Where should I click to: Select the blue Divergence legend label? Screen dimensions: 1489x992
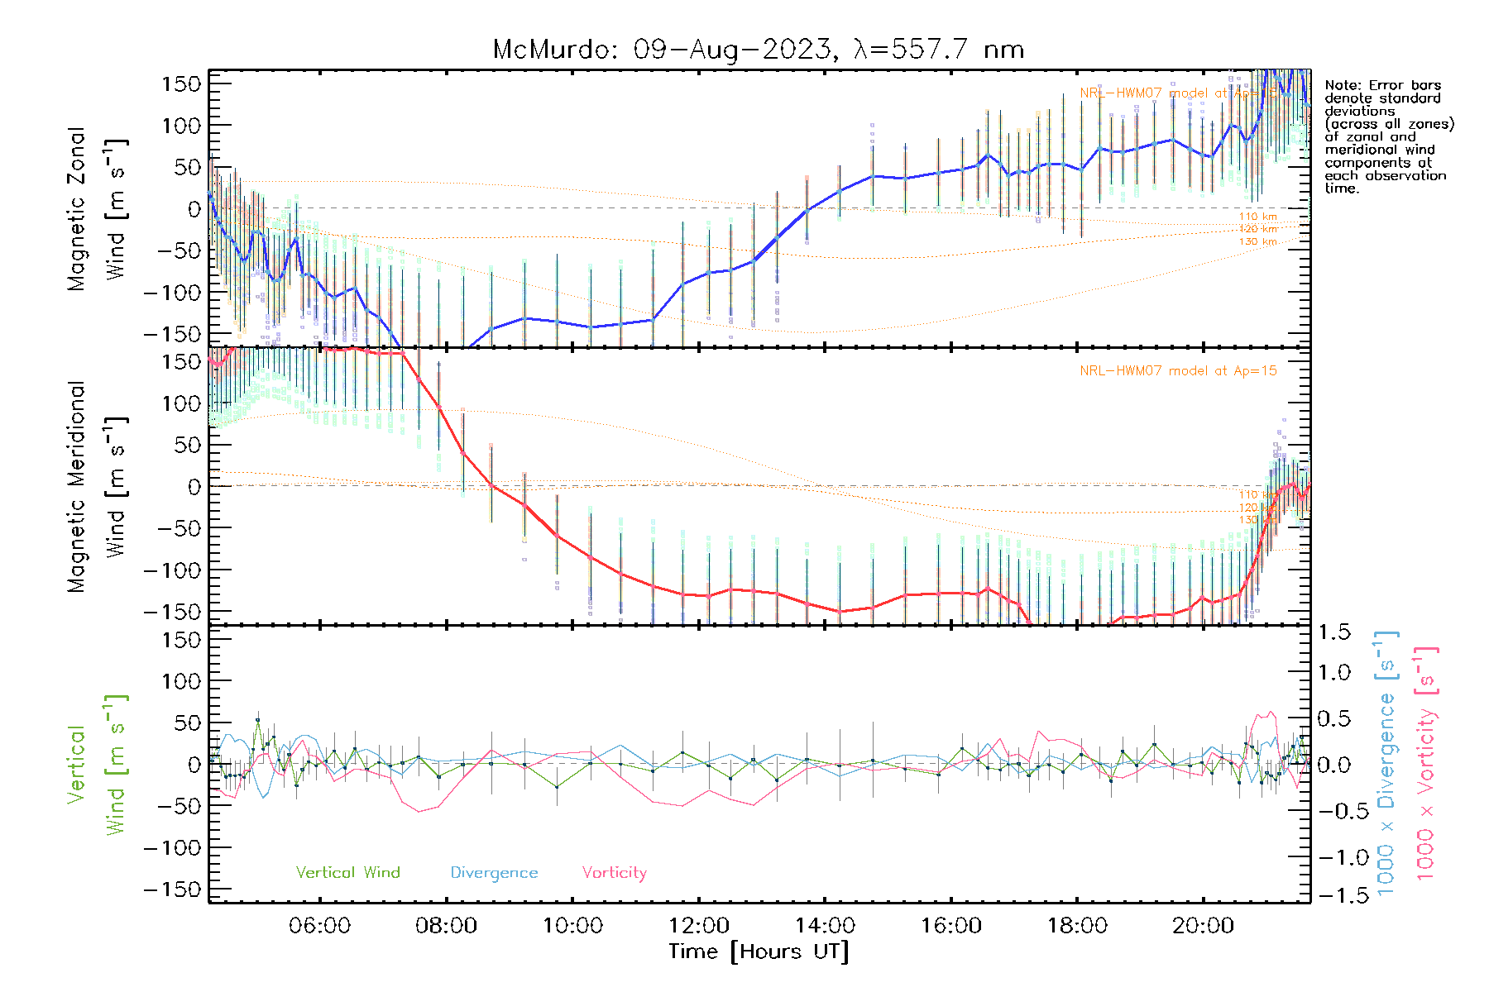[494, 873]
